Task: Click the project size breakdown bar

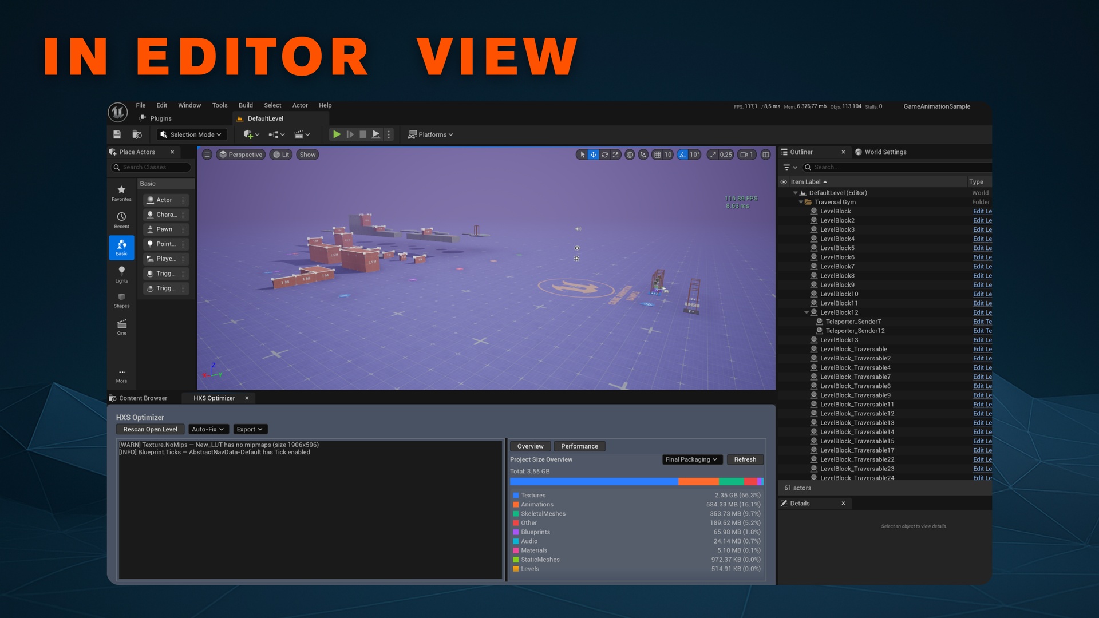Action: click(637, 482)
